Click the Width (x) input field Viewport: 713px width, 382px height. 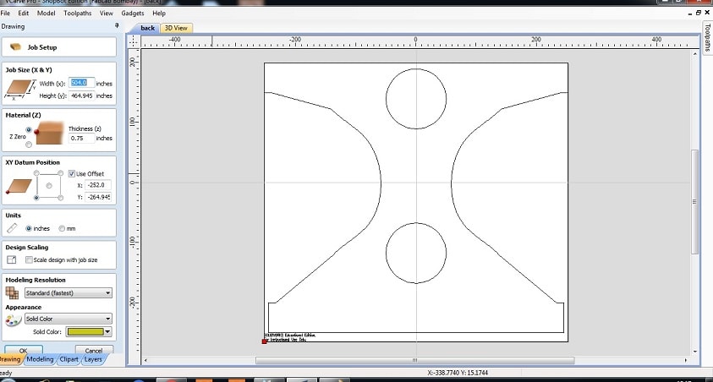tap(81, 83)
